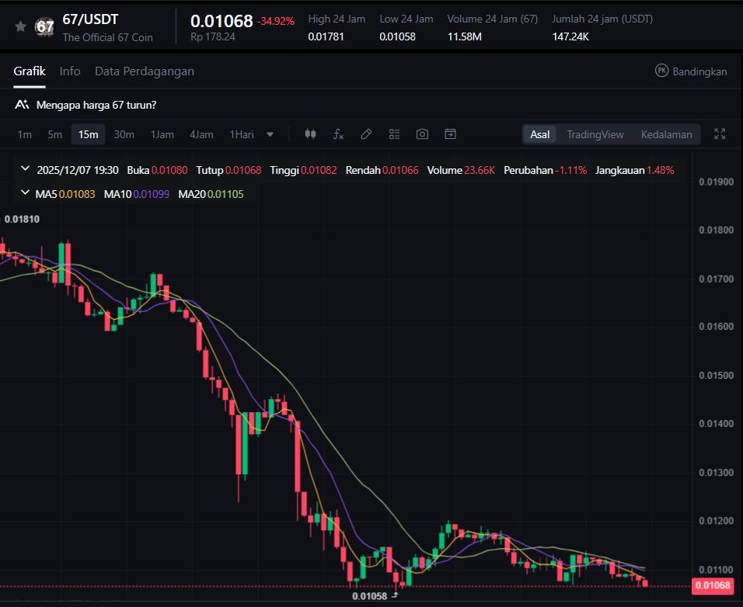The height and width of the screenshot is (607, 743).
Task: Switch chart mode to Kedalaman
Action: (x=666, y=134)
